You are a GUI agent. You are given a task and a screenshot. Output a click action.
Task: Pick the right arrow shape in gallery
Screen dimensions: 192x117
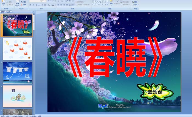103,2
